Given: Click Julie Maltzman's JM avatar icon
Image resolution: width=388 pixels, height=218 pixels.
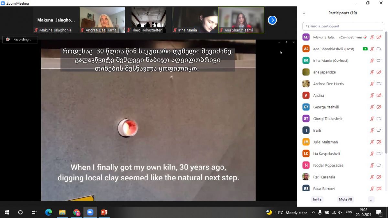Looking at the screenshot, I should tap(306, 142).
